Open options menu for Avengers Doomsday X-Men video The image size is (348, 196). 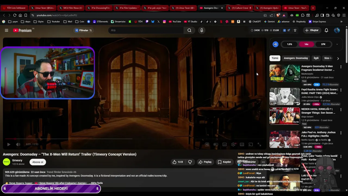[x=341, y=67]
